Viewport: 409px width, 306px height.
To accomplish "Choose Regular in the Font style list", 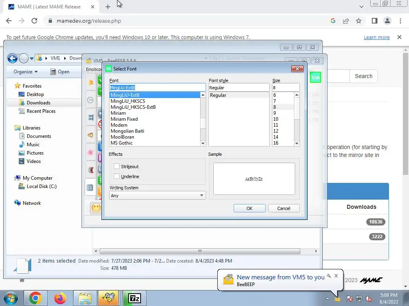I will (239, 95).
